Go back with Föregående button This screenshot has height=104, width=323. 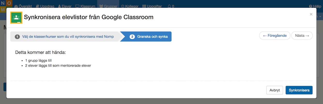[x=275, y=36]
